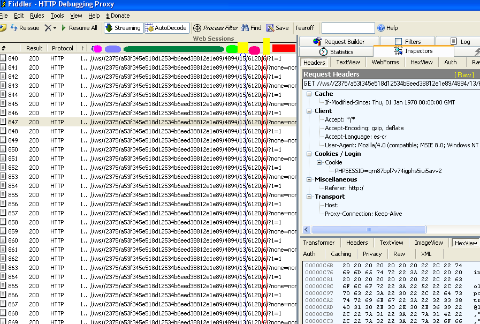The image size is (480, 324).
Task: Open the Edit menu
Action: point(19,16)
